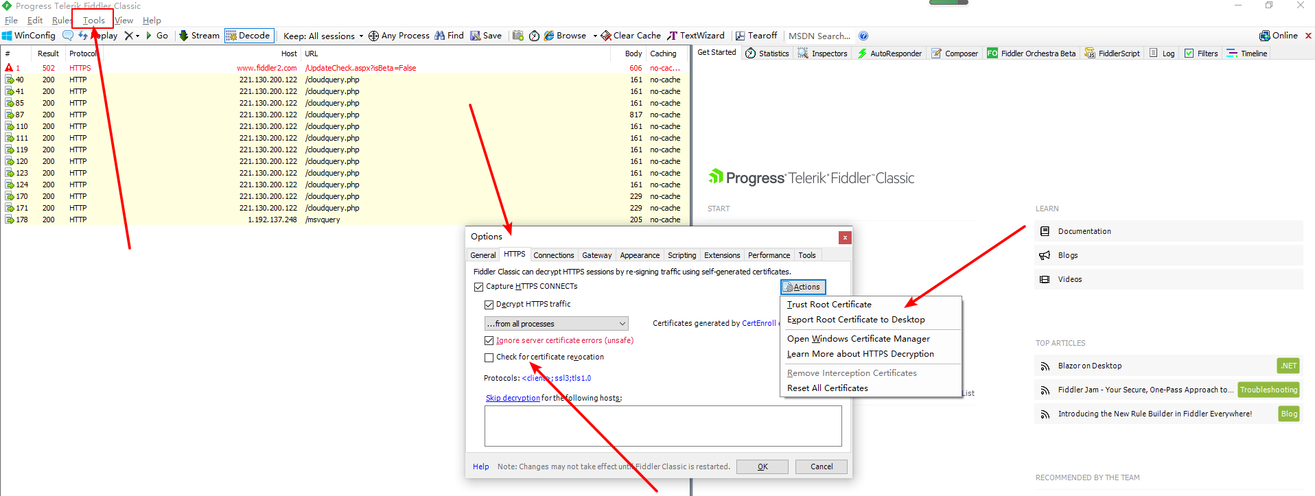Click the Skip decryption link
The image size is (1315, 496).
tap(513, 398)
